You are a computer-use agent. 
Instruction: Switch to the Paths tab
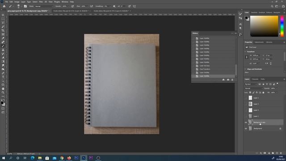point(263,79)
